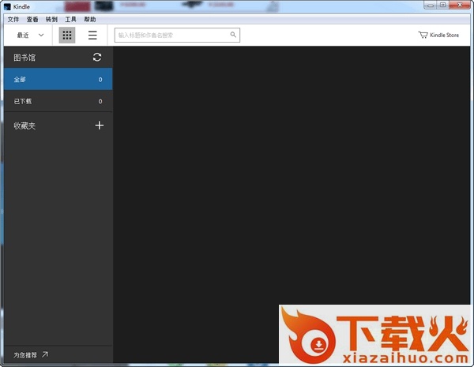Add a new collection with plus icon

coord(100,125)
